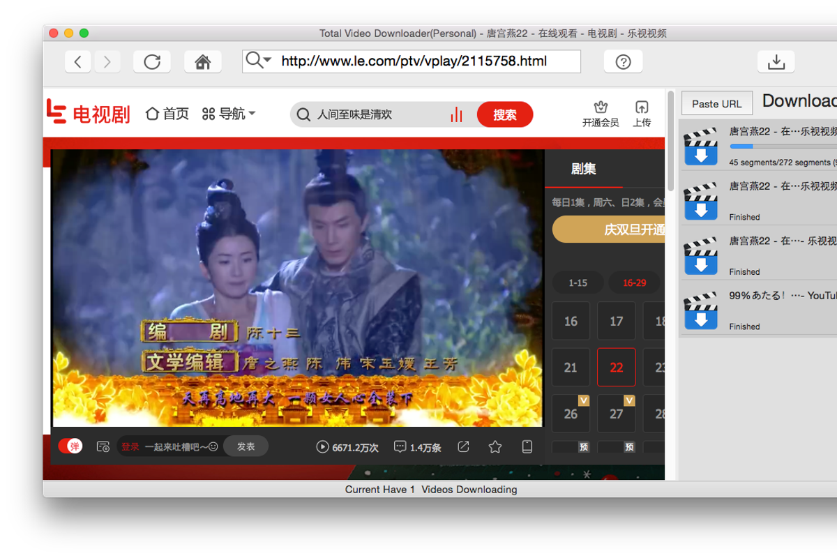
Task: Select the 每日1集 update schedule text
Action: tap(608, 202)
